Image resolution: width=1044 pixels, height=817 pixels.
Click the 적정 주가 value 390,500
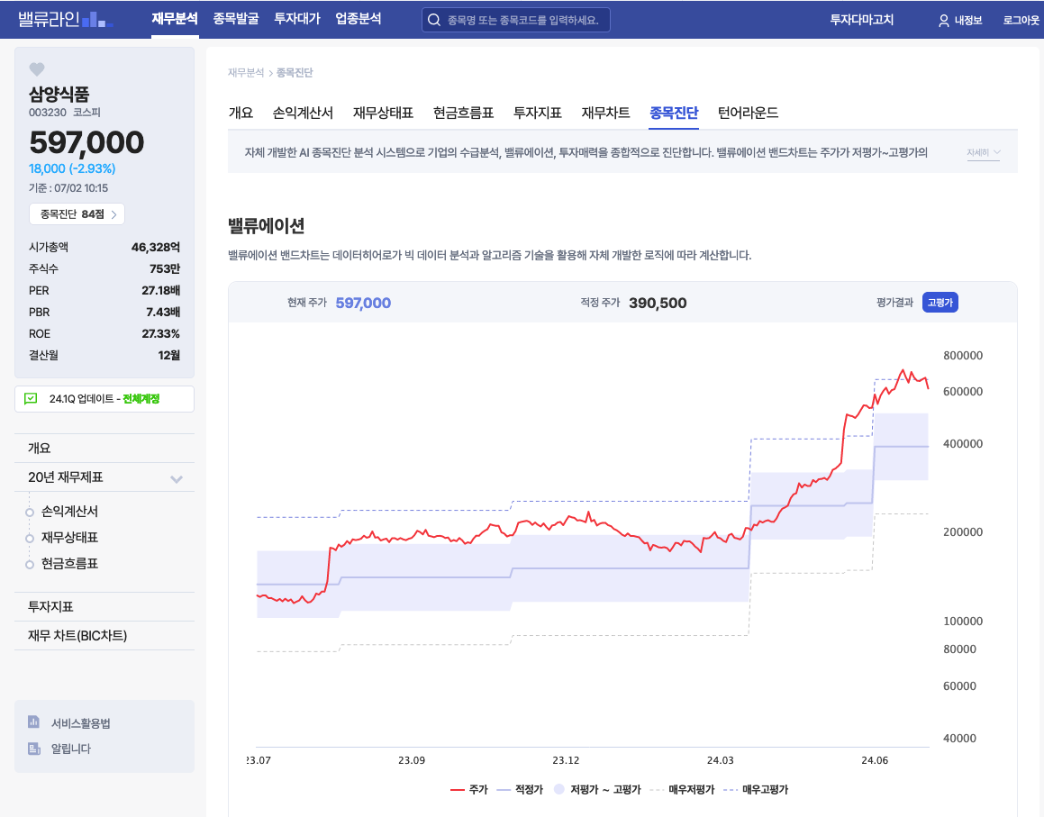click(658, 303)
